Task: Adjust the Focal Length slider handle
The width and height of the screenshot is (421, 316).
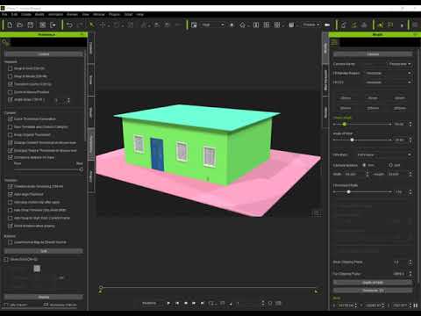Action: pos(345,125)
